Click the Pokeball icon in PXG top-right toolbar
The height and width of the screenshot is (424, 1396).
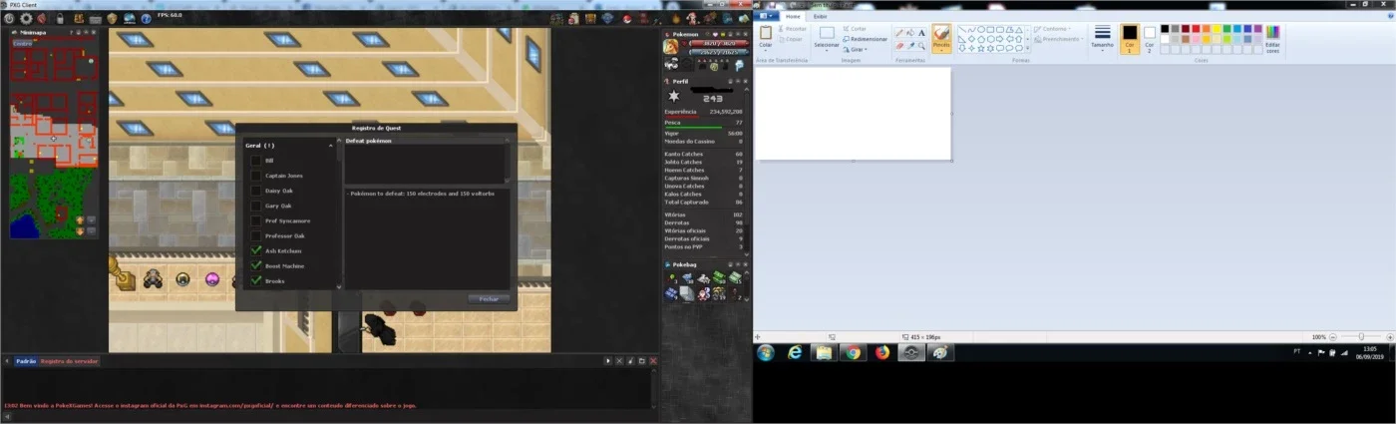(x=626, y=19)
